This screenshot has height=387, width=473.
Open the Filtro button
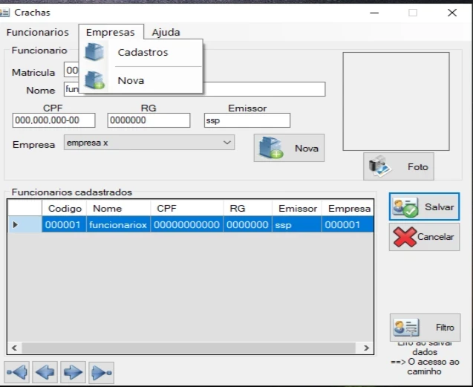pos(425,327)
